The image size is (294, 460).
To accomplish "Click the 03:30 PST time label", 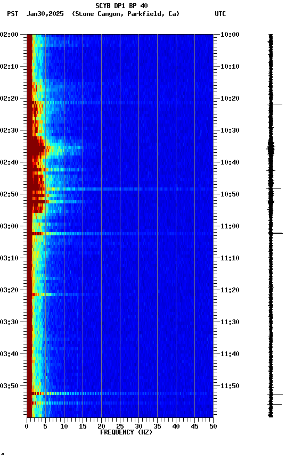I will point(9,322).
